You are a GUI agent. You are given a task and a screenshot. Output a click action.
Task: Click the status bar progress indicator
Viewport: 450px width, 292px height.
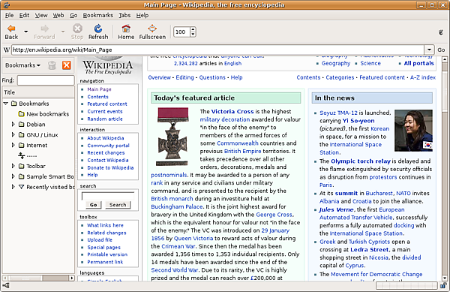pyautogui.click(x=406, y=285)
